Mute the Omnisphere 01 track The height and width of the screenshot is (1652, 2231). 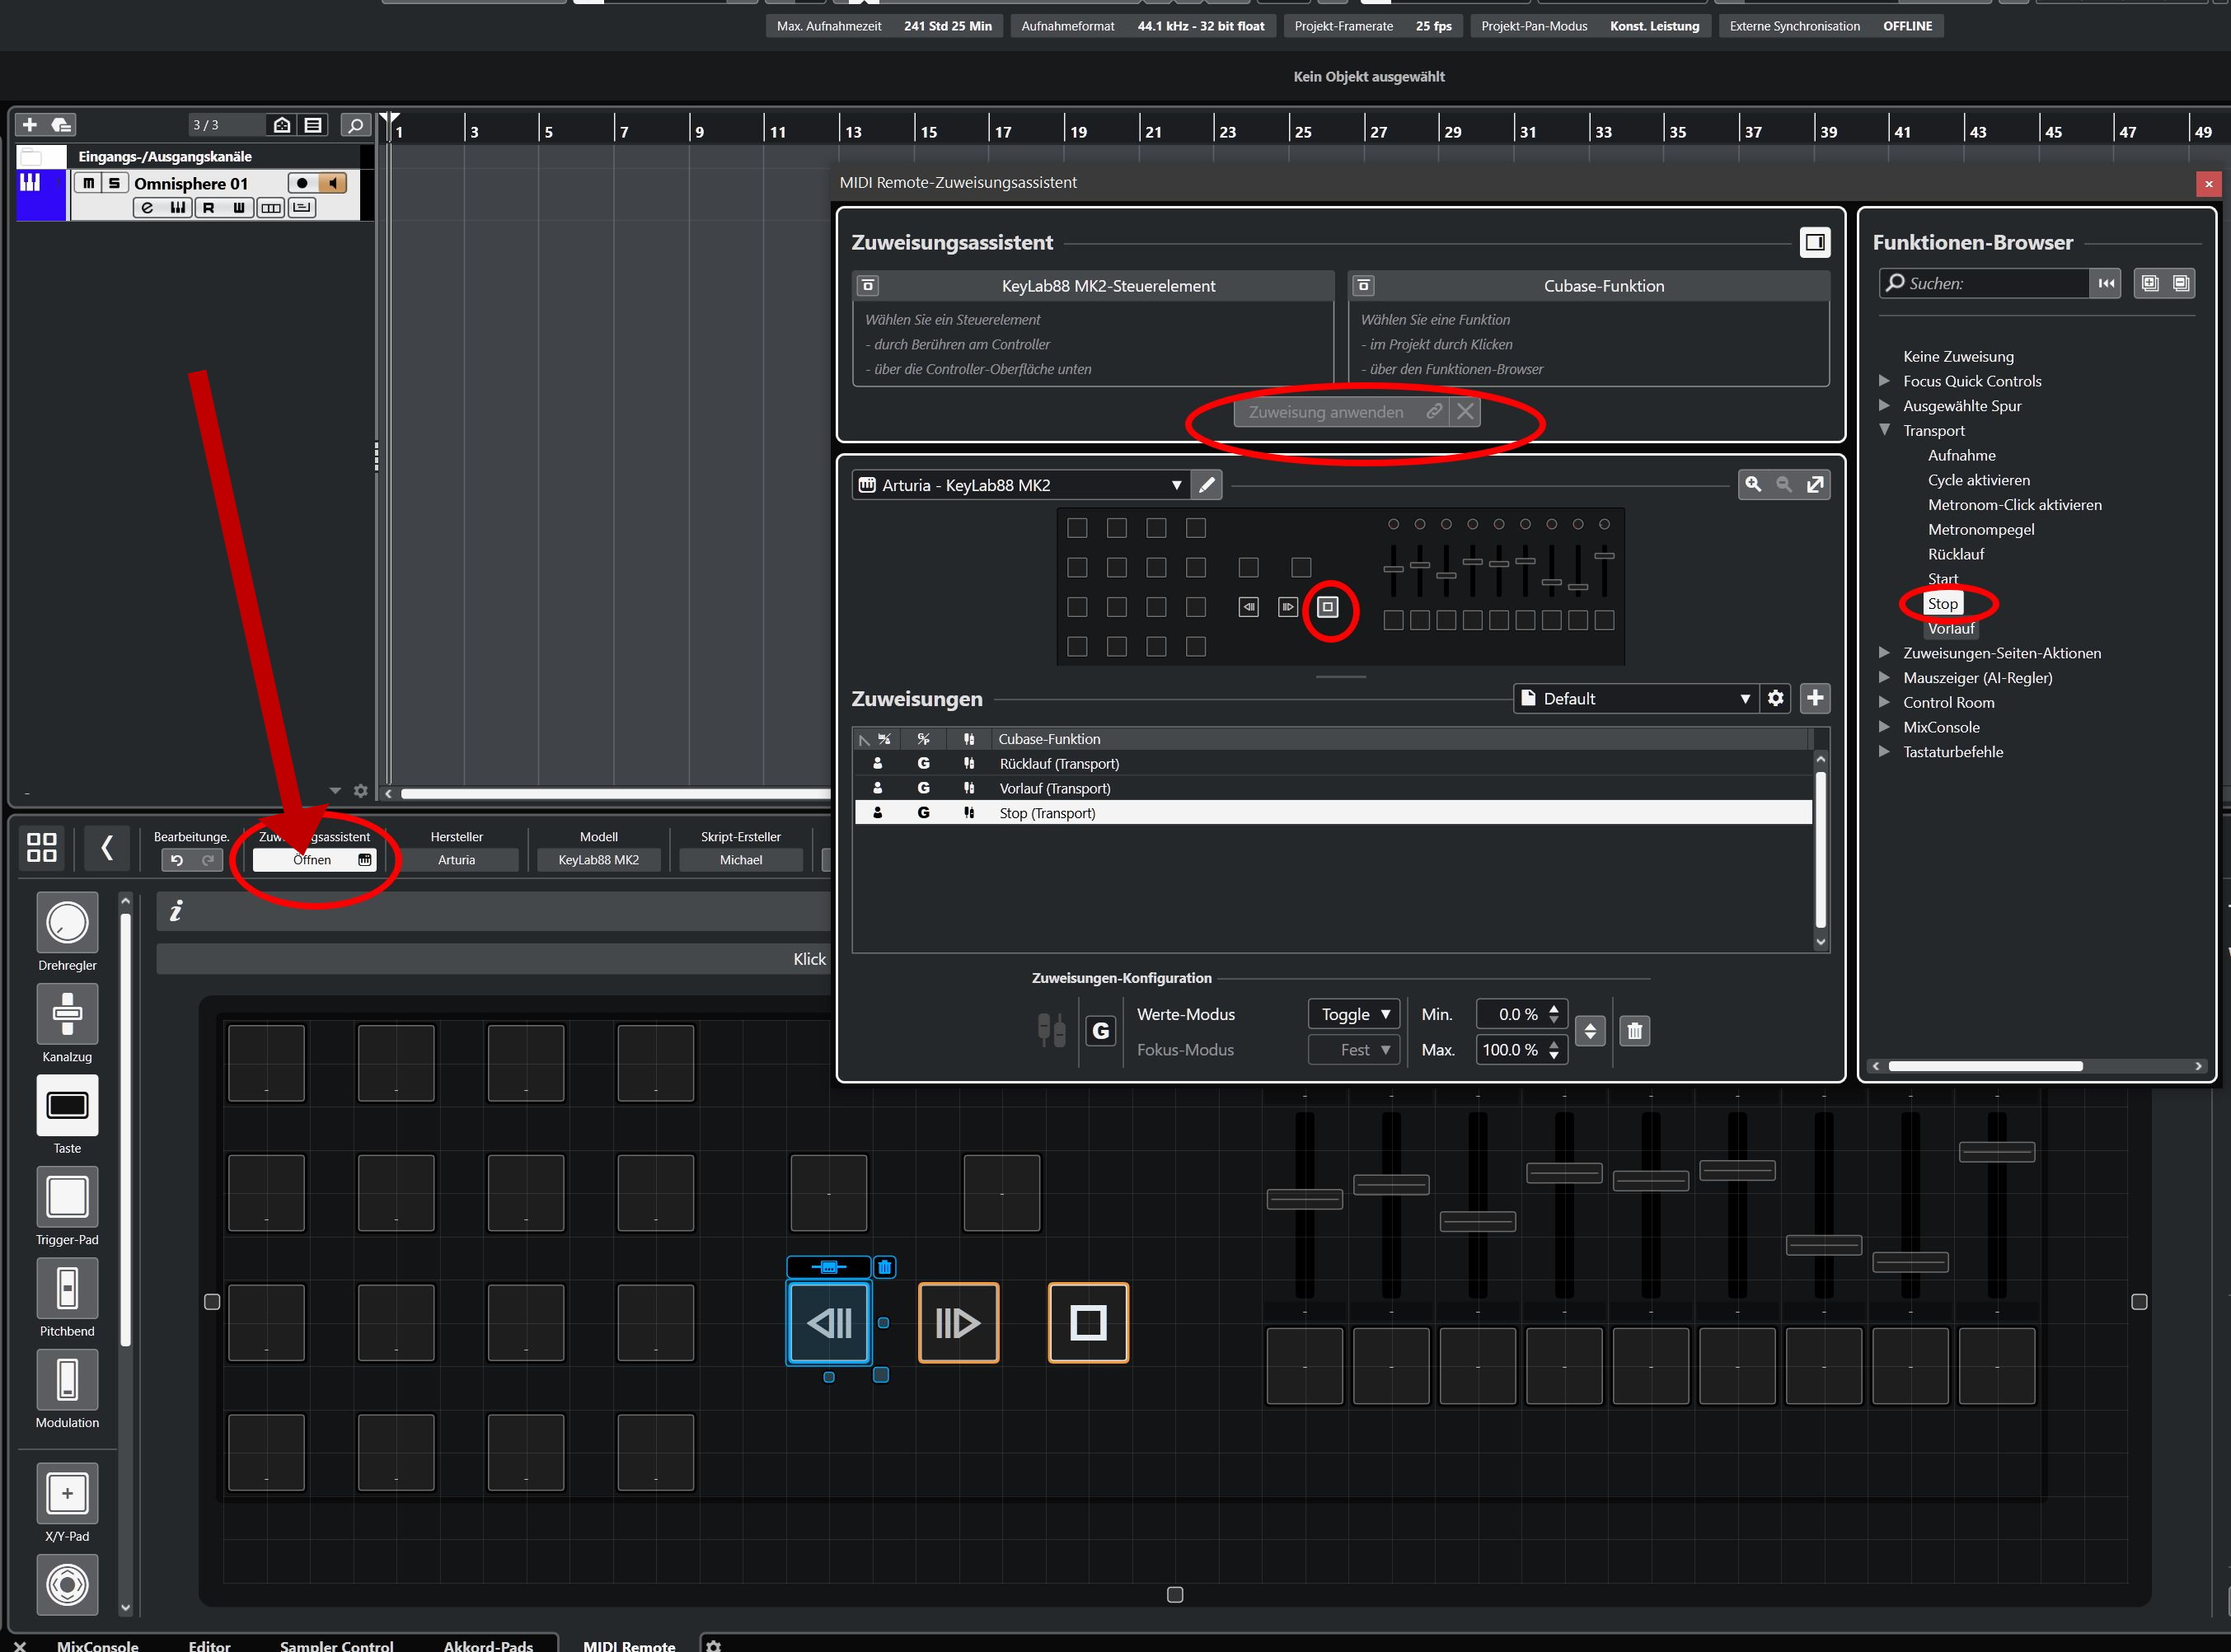coord(89,183)
